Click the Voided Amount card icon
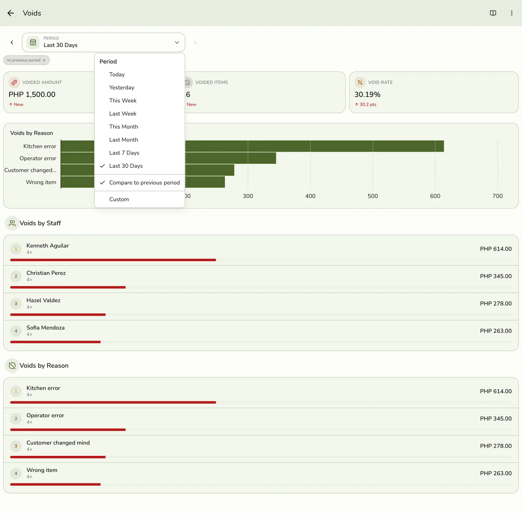 [x=14, y=82]
